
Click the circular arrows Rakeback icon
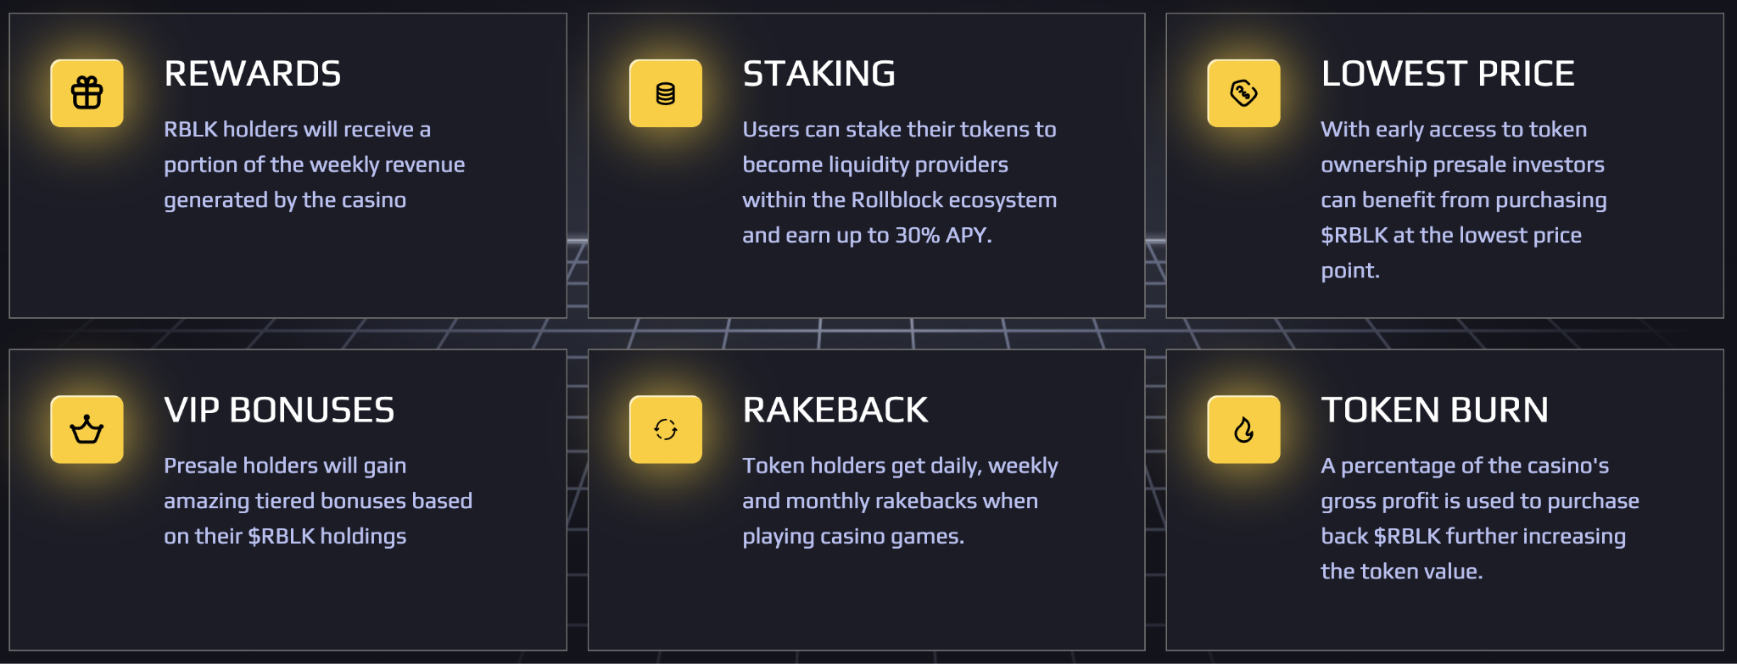(x=666, y=429)
